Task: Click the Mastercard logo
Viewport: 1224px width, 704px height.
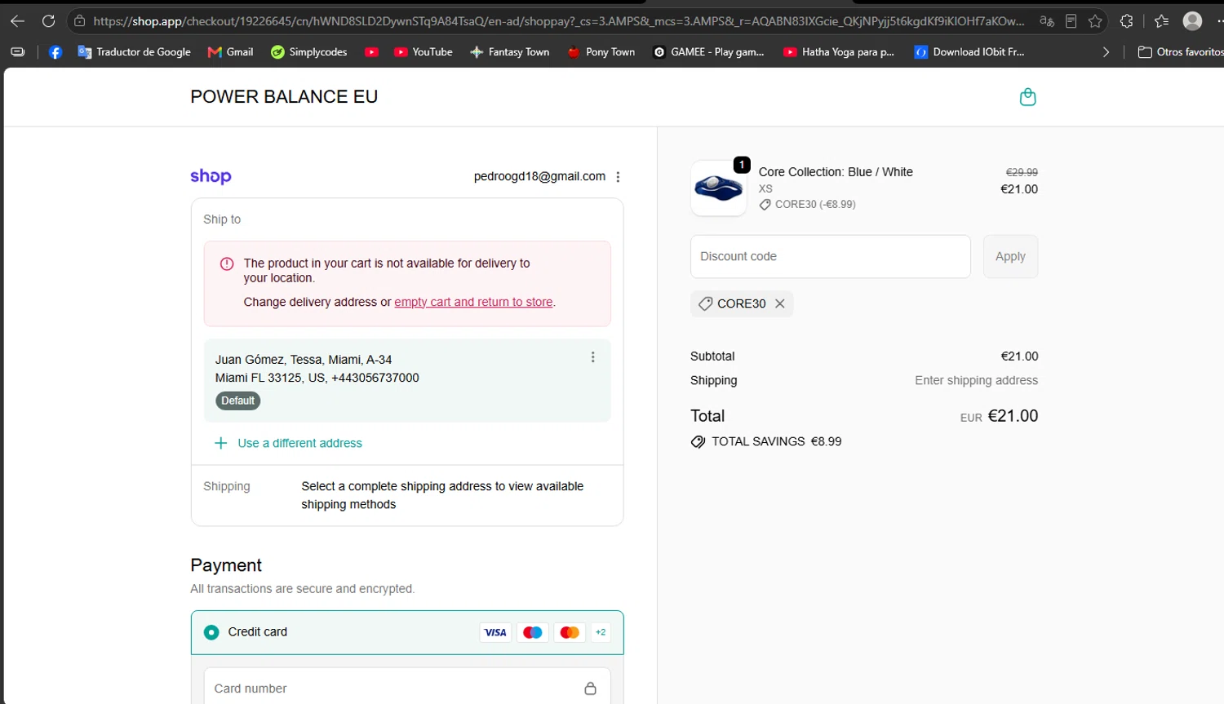Action: pyautogui.click(x=570, y=632)
